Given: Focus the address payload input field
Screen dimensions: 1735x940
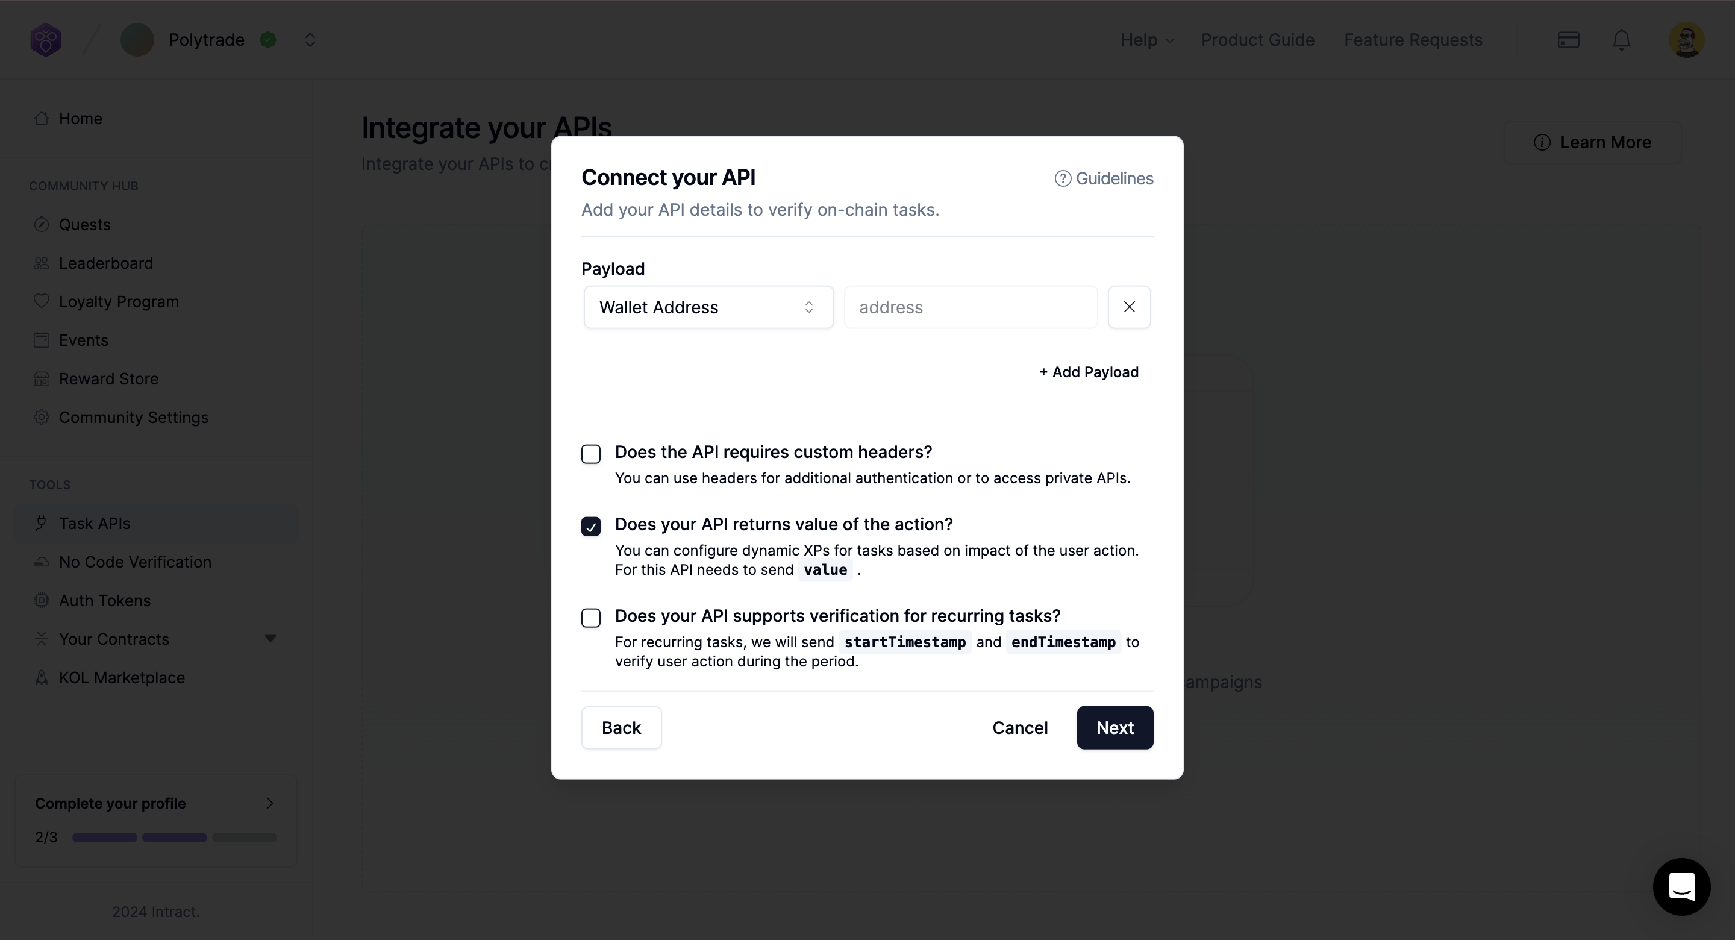Looking at the screenshot, I should [970, 307].
